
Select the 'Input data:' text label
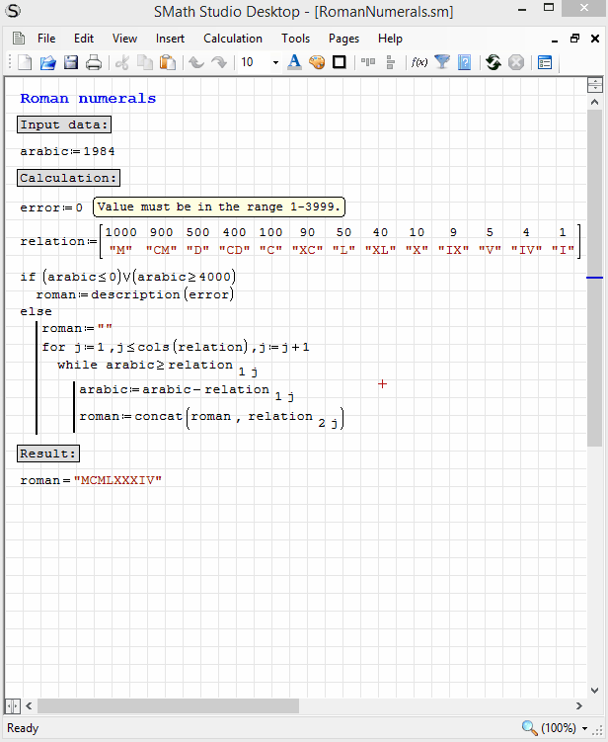(64, 124)
